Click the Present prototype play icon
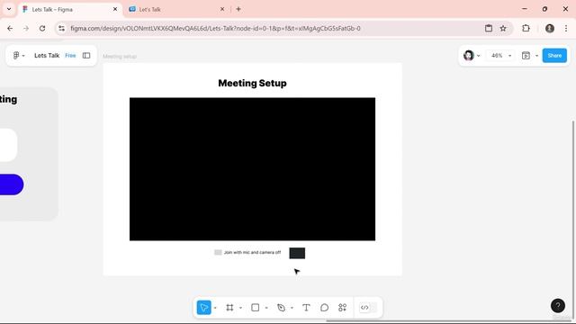Screen dimensions: 576x324 (526, 56)
